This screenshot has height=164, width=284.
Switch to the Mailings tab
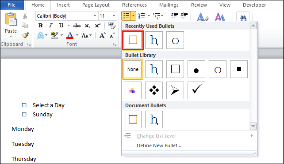pyautogui.click(x=169, y=5)
